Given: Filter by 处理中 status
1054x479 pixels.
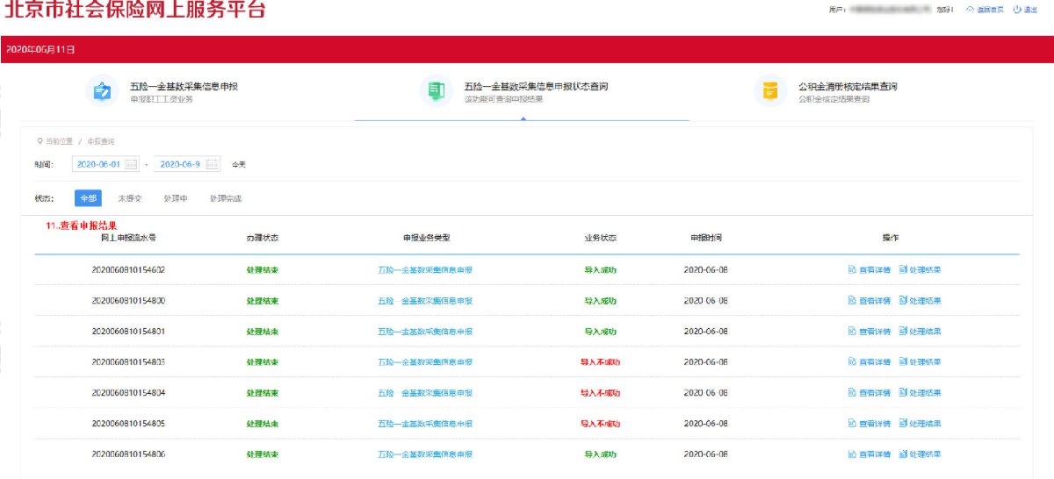Looking at the screenshot, I should [x=176, y=199].
